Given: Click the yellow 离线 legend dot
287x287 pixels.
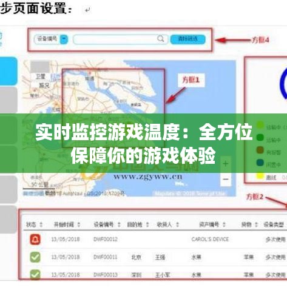Looking at the screenshot, I should tap(260, 176).
